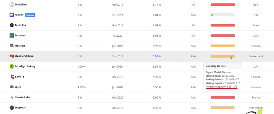Click the Steak.and.Bake steak icon

tap(12, 56)
